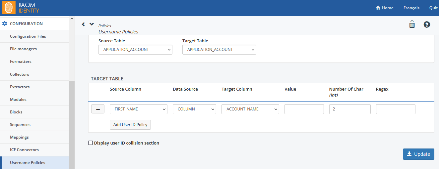Open Extractors in sidebar
The height and width of the screenshot is (169, 439).
point(34,87)
